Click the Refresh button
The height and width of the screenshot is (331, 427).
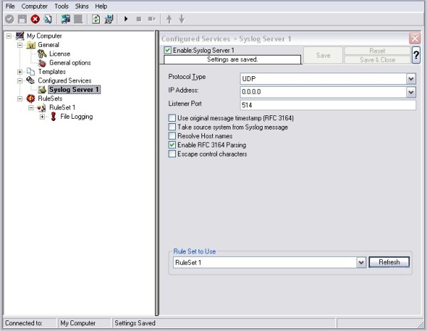point(389,262)
